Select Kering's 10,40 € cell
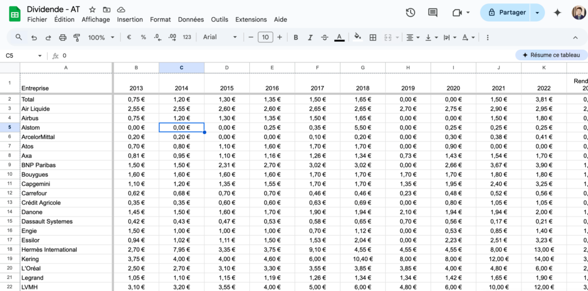Image resolution: width=588 pixels, height=291 pixels. click(x=363, y=259)
